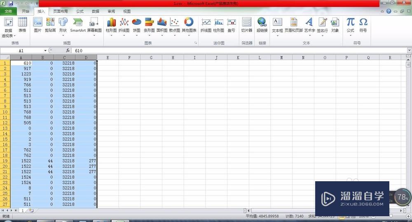Insert a slicer (切片器)
Viewport: 412px width, 222px height.
pos(247,25)
